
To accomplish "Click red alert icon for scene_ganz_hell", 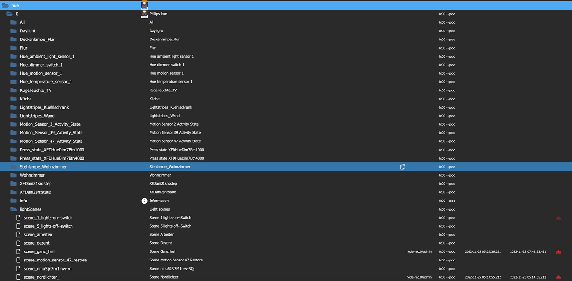I will 558,251.
